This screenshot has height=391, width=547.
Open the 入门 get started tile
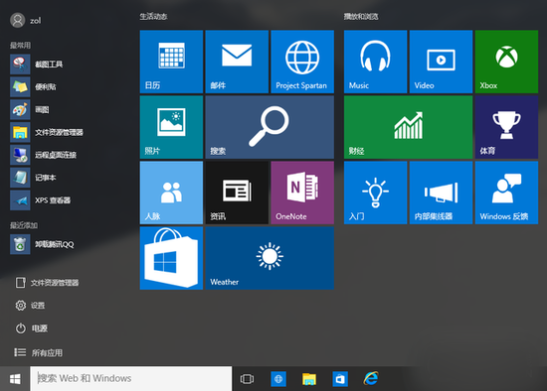(375, 193)
